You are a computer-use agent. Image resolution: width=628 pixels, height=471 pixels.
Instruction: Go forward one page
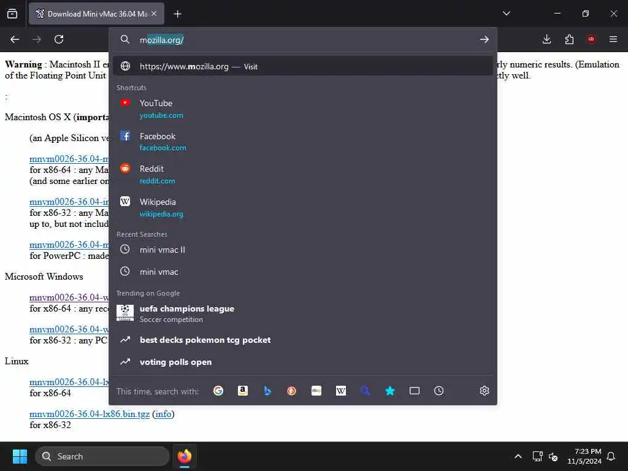[x=37, y=39]
